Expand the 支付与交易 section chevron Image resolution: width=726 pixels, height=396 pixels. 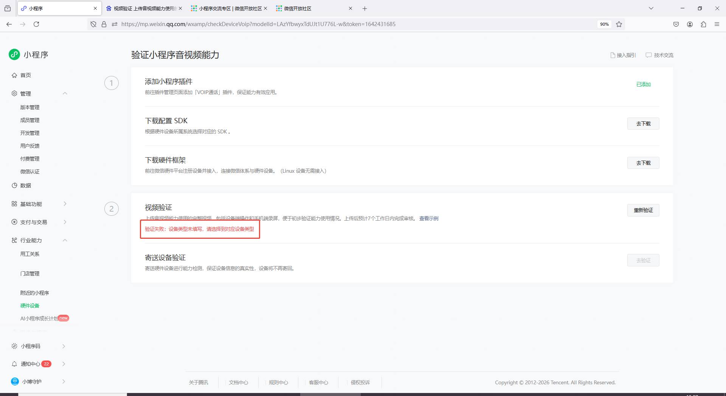[65, 222]
